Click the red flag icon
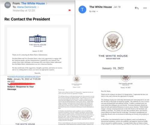The height and width of the screenshot is (125, 150). [x=70, y=10]
